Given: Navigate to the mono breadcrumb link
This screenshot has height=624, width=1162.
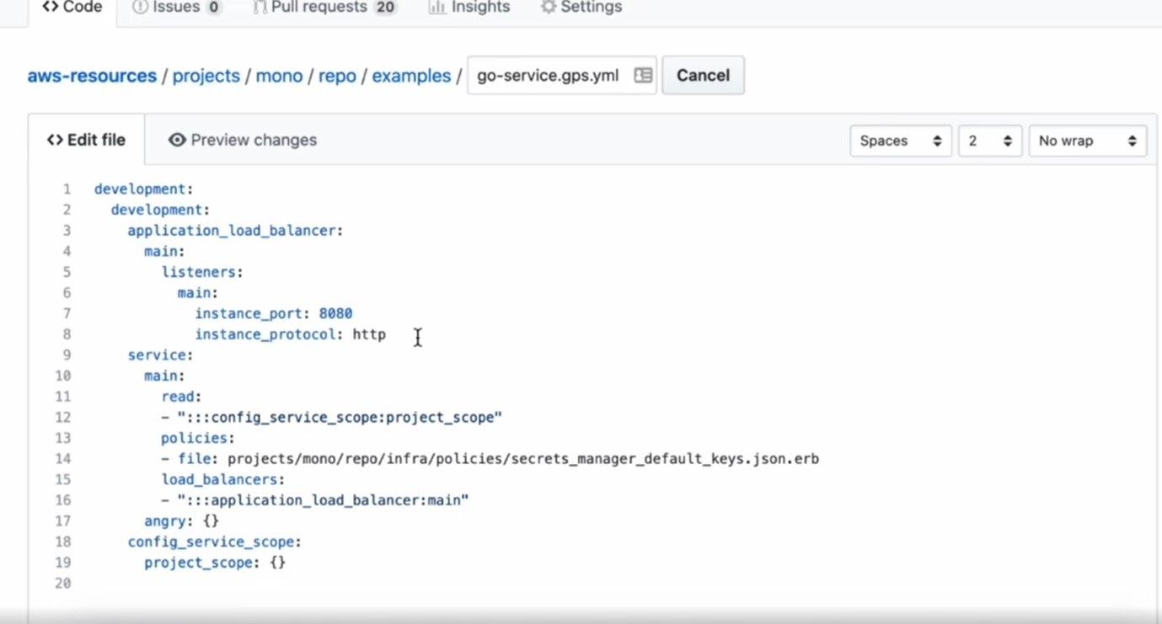Looking at the screenshot, I should click(x=279, y=76).
